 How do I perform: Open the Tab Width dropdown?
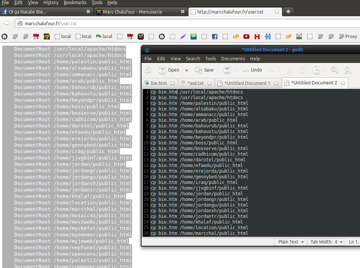point(326,242)
